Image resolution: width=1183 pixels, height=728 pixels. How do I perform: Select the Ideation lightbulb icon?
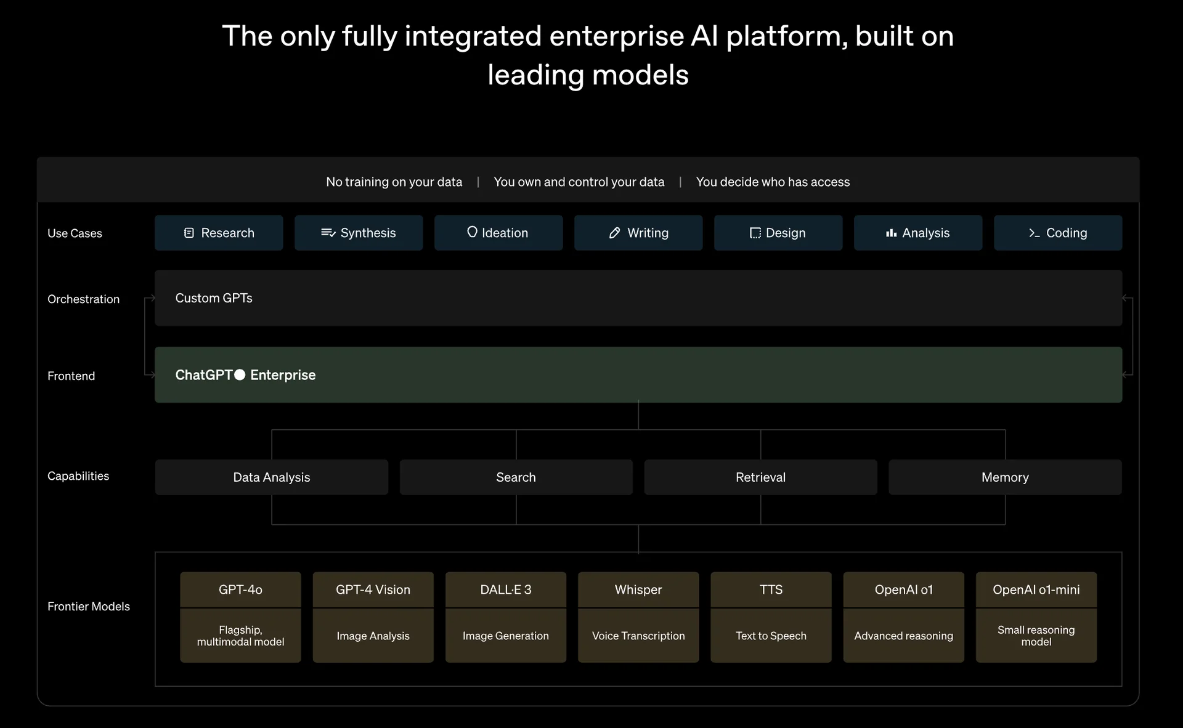pos(472,233)
